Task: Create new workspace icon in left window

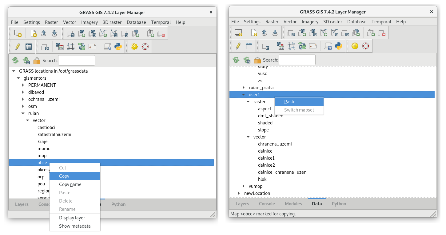Action: pyautogui.click(x=33, y=33)
